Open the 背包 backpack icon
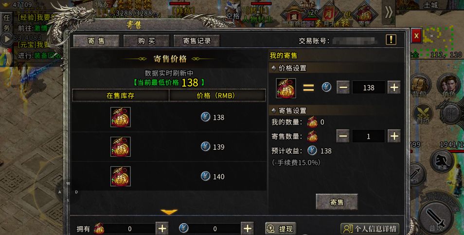This screenshot has width=464, height=235. pyautogui.click(x=420, y=86)
